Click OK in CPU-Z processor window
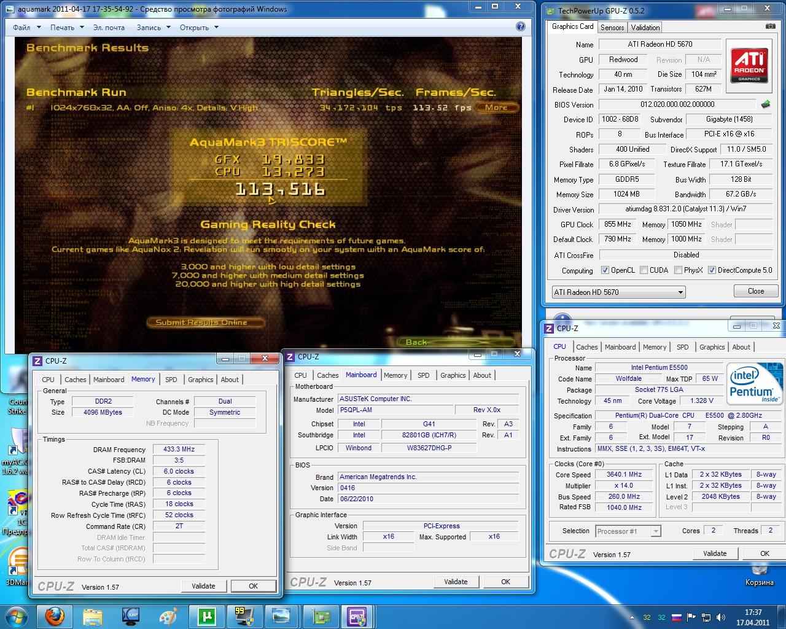Viewport: 786px width, 629px height. [765, 553]
